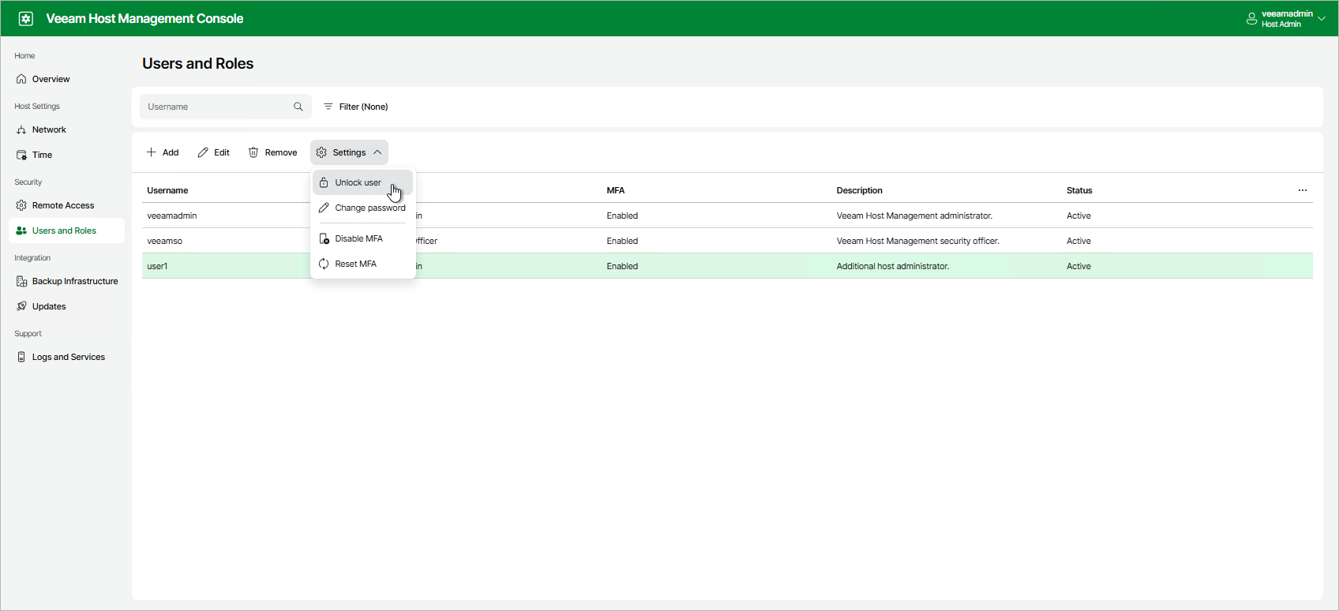Expand the veeamadmin account dropdown chevron
Screen dimensions: 1339x611
pos(1322,19)
